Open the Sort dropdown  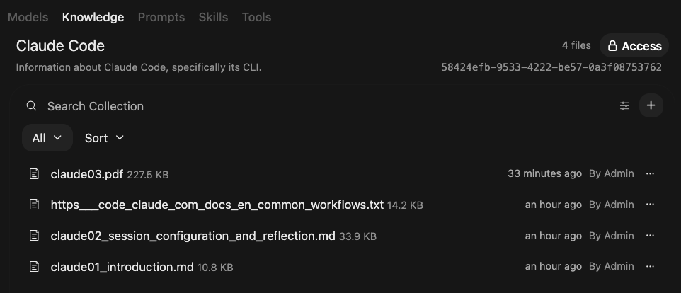tap(104, 138)
